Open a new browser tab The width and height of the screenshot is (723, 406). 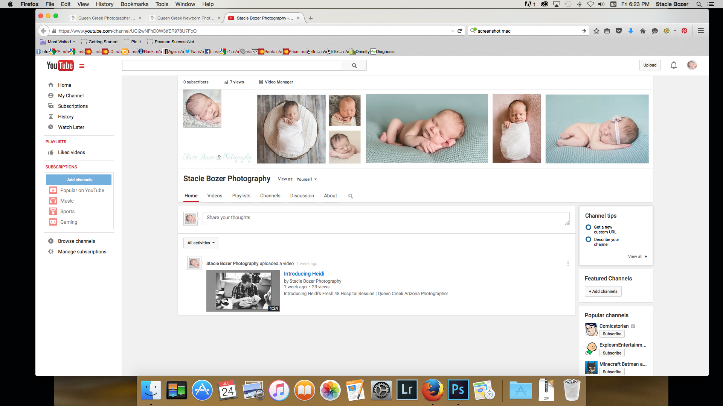pos(311,18)
